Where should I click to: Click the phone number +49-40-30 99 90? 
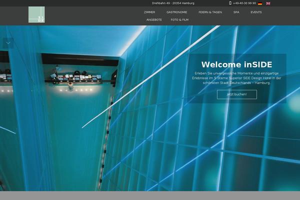point(244,3)
